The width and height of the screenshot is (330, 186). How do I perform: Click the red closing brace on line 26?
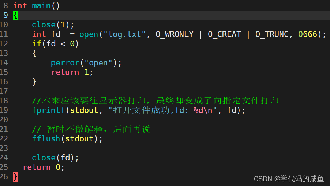click(x=15, y=177)
